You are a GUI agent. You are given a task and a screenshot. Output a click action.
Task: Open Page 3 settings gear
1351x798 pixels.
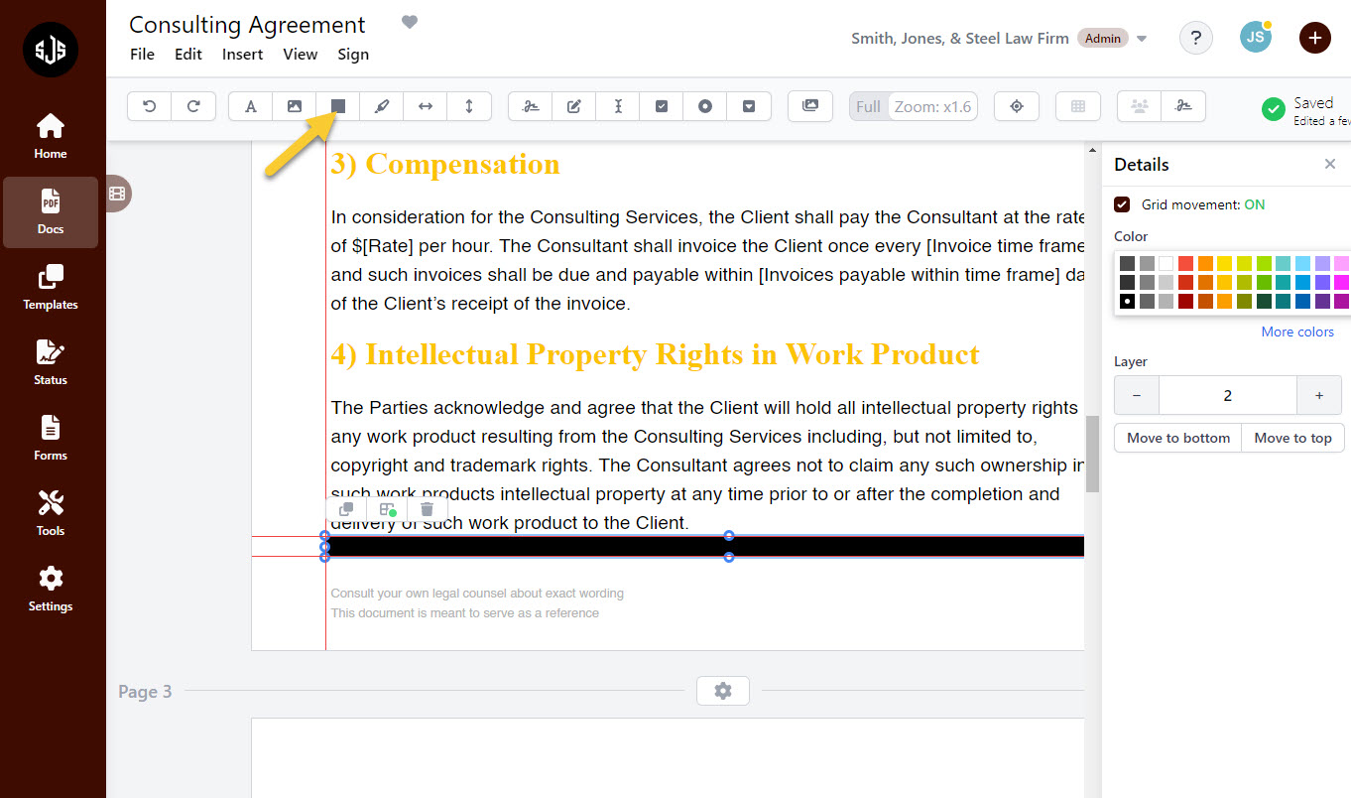723,691
